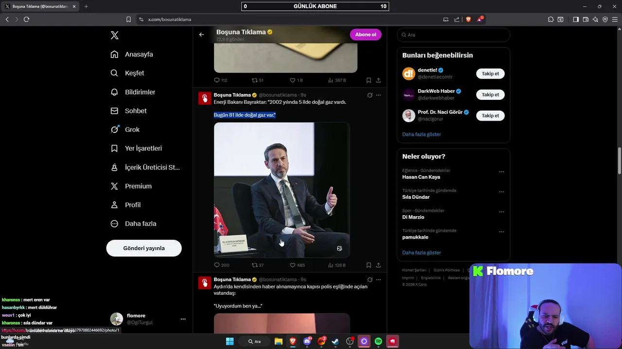Open Spotify from taskbar
Viewport: 622px width, 349px height.
point(378,341)
